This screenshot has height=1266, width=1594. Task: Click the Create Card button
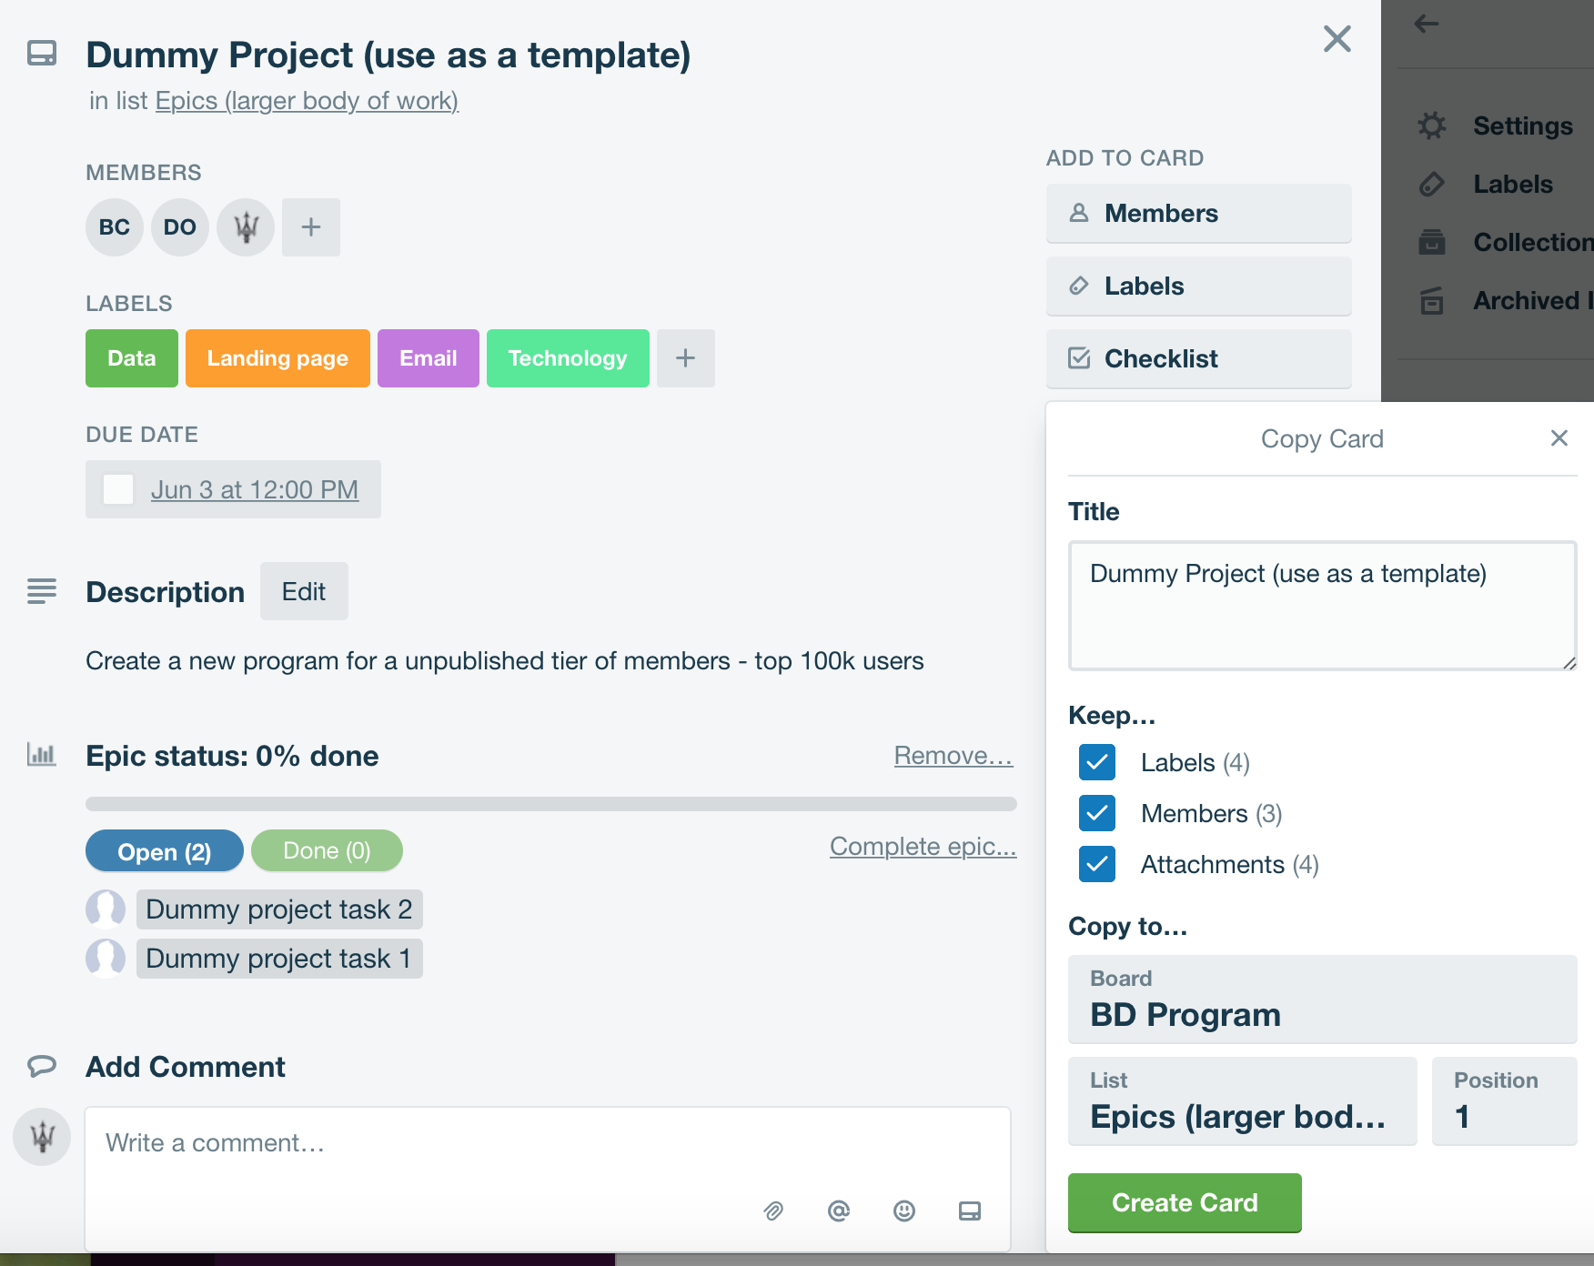1184,1202
